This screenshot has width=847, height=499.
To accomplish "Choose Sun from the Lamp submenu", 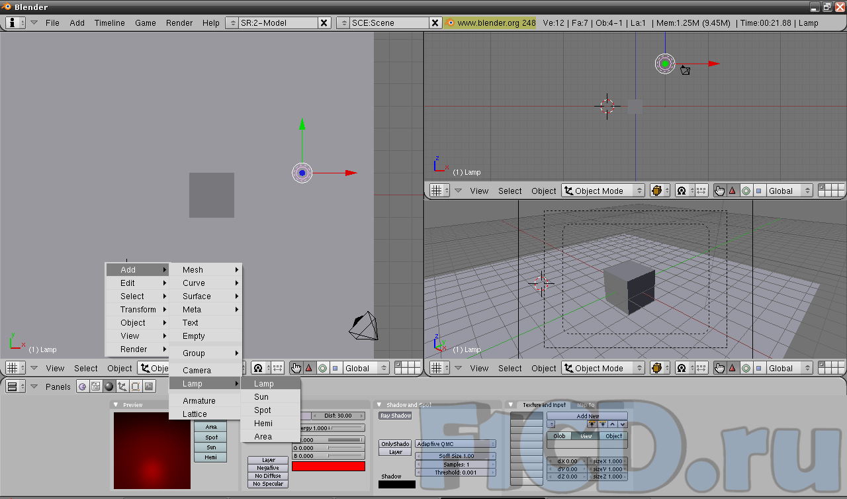I will (270, 397).
